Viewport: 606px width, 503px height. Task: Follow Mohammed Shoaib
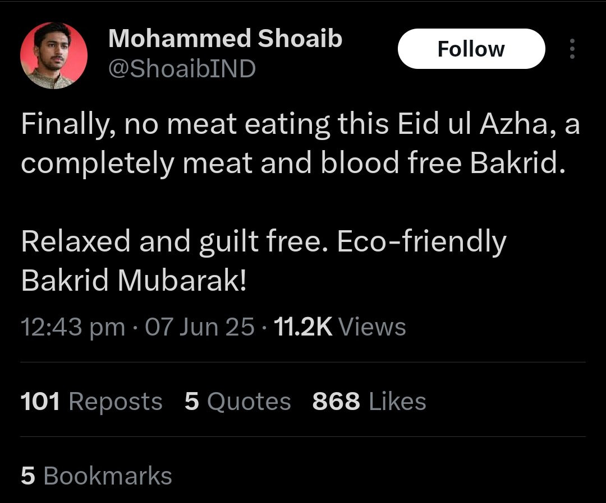(x=471, y=49)
